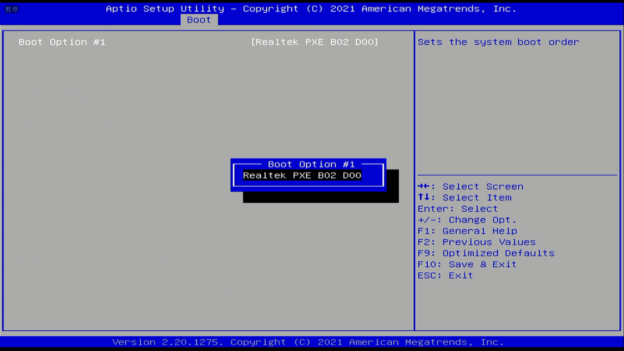Select the Boot Option #1 setting label
Screen dimensions: 624x351
[62, 42]
